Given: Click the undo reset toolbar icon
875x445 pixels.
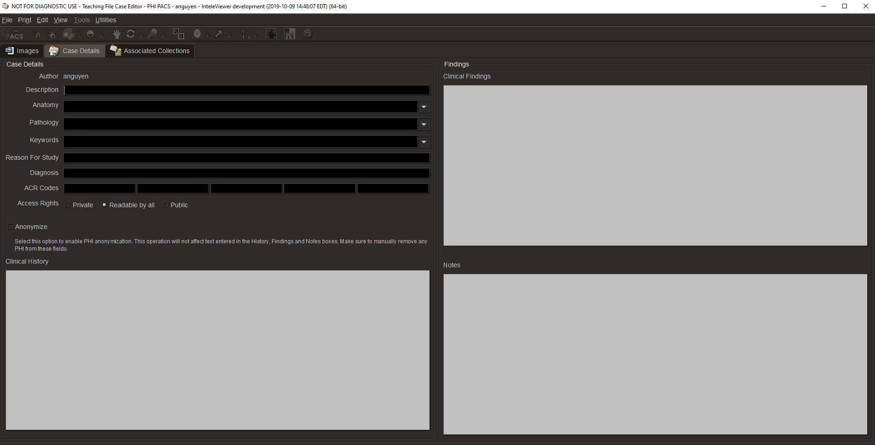Looking at the screenshot, I should (x=308, y=34).
